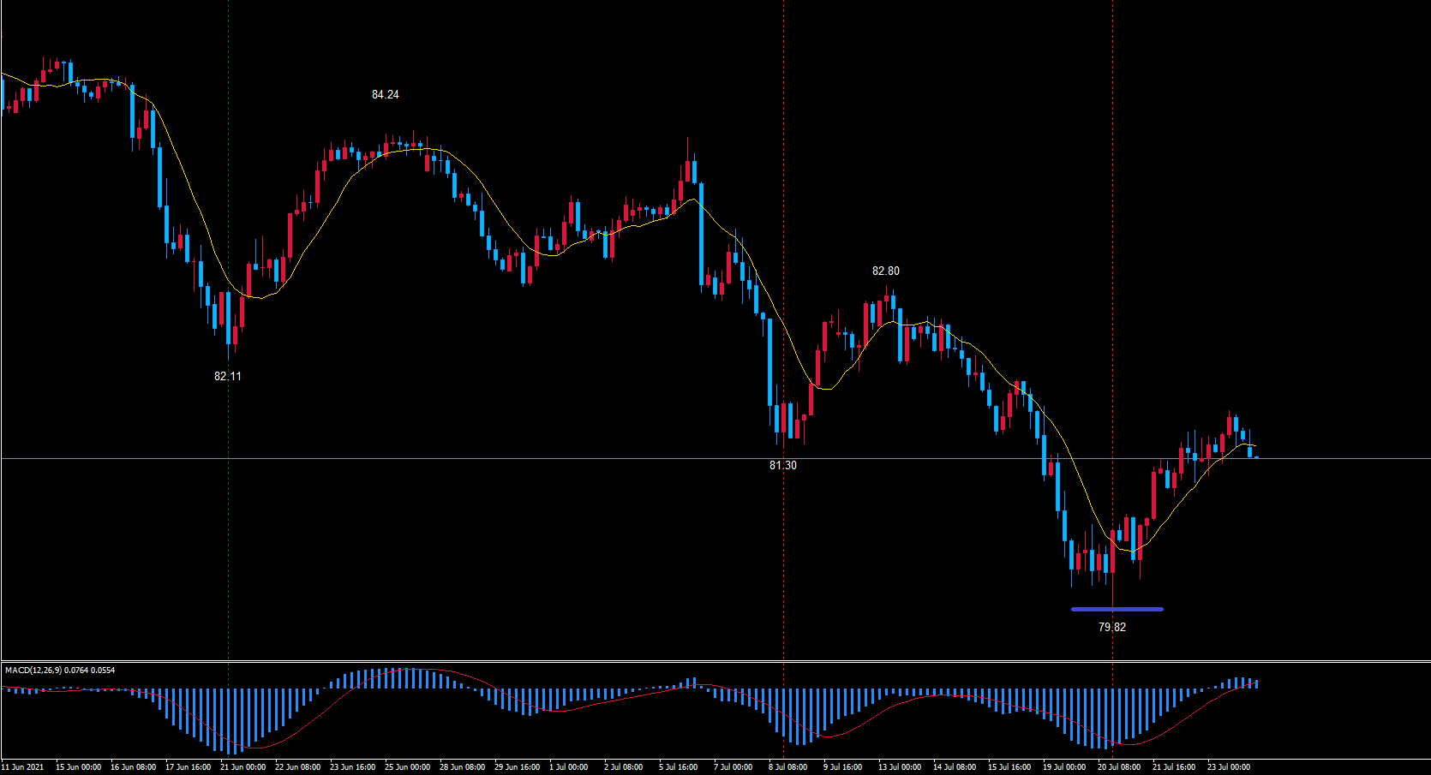Image resolution: width=1431 pixels, height=775 pixels.
Task: Select the 81.30 price label
Action: (782, 466)
